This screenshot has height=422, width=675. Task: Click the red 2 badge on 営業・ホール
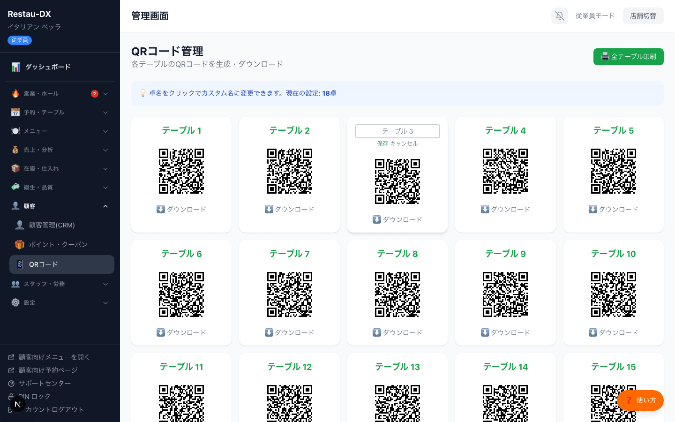[x=95, y=94]
